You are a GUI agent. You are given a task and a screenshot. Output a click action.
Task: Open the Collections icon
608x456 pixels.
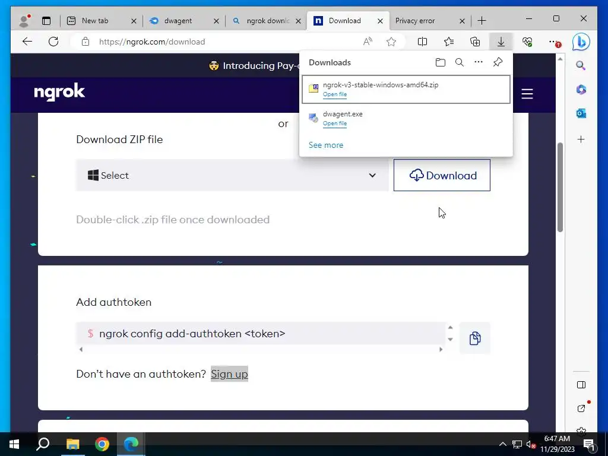(x=475, y=42)
